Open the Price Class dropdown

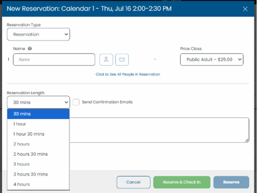pos(212,60)
